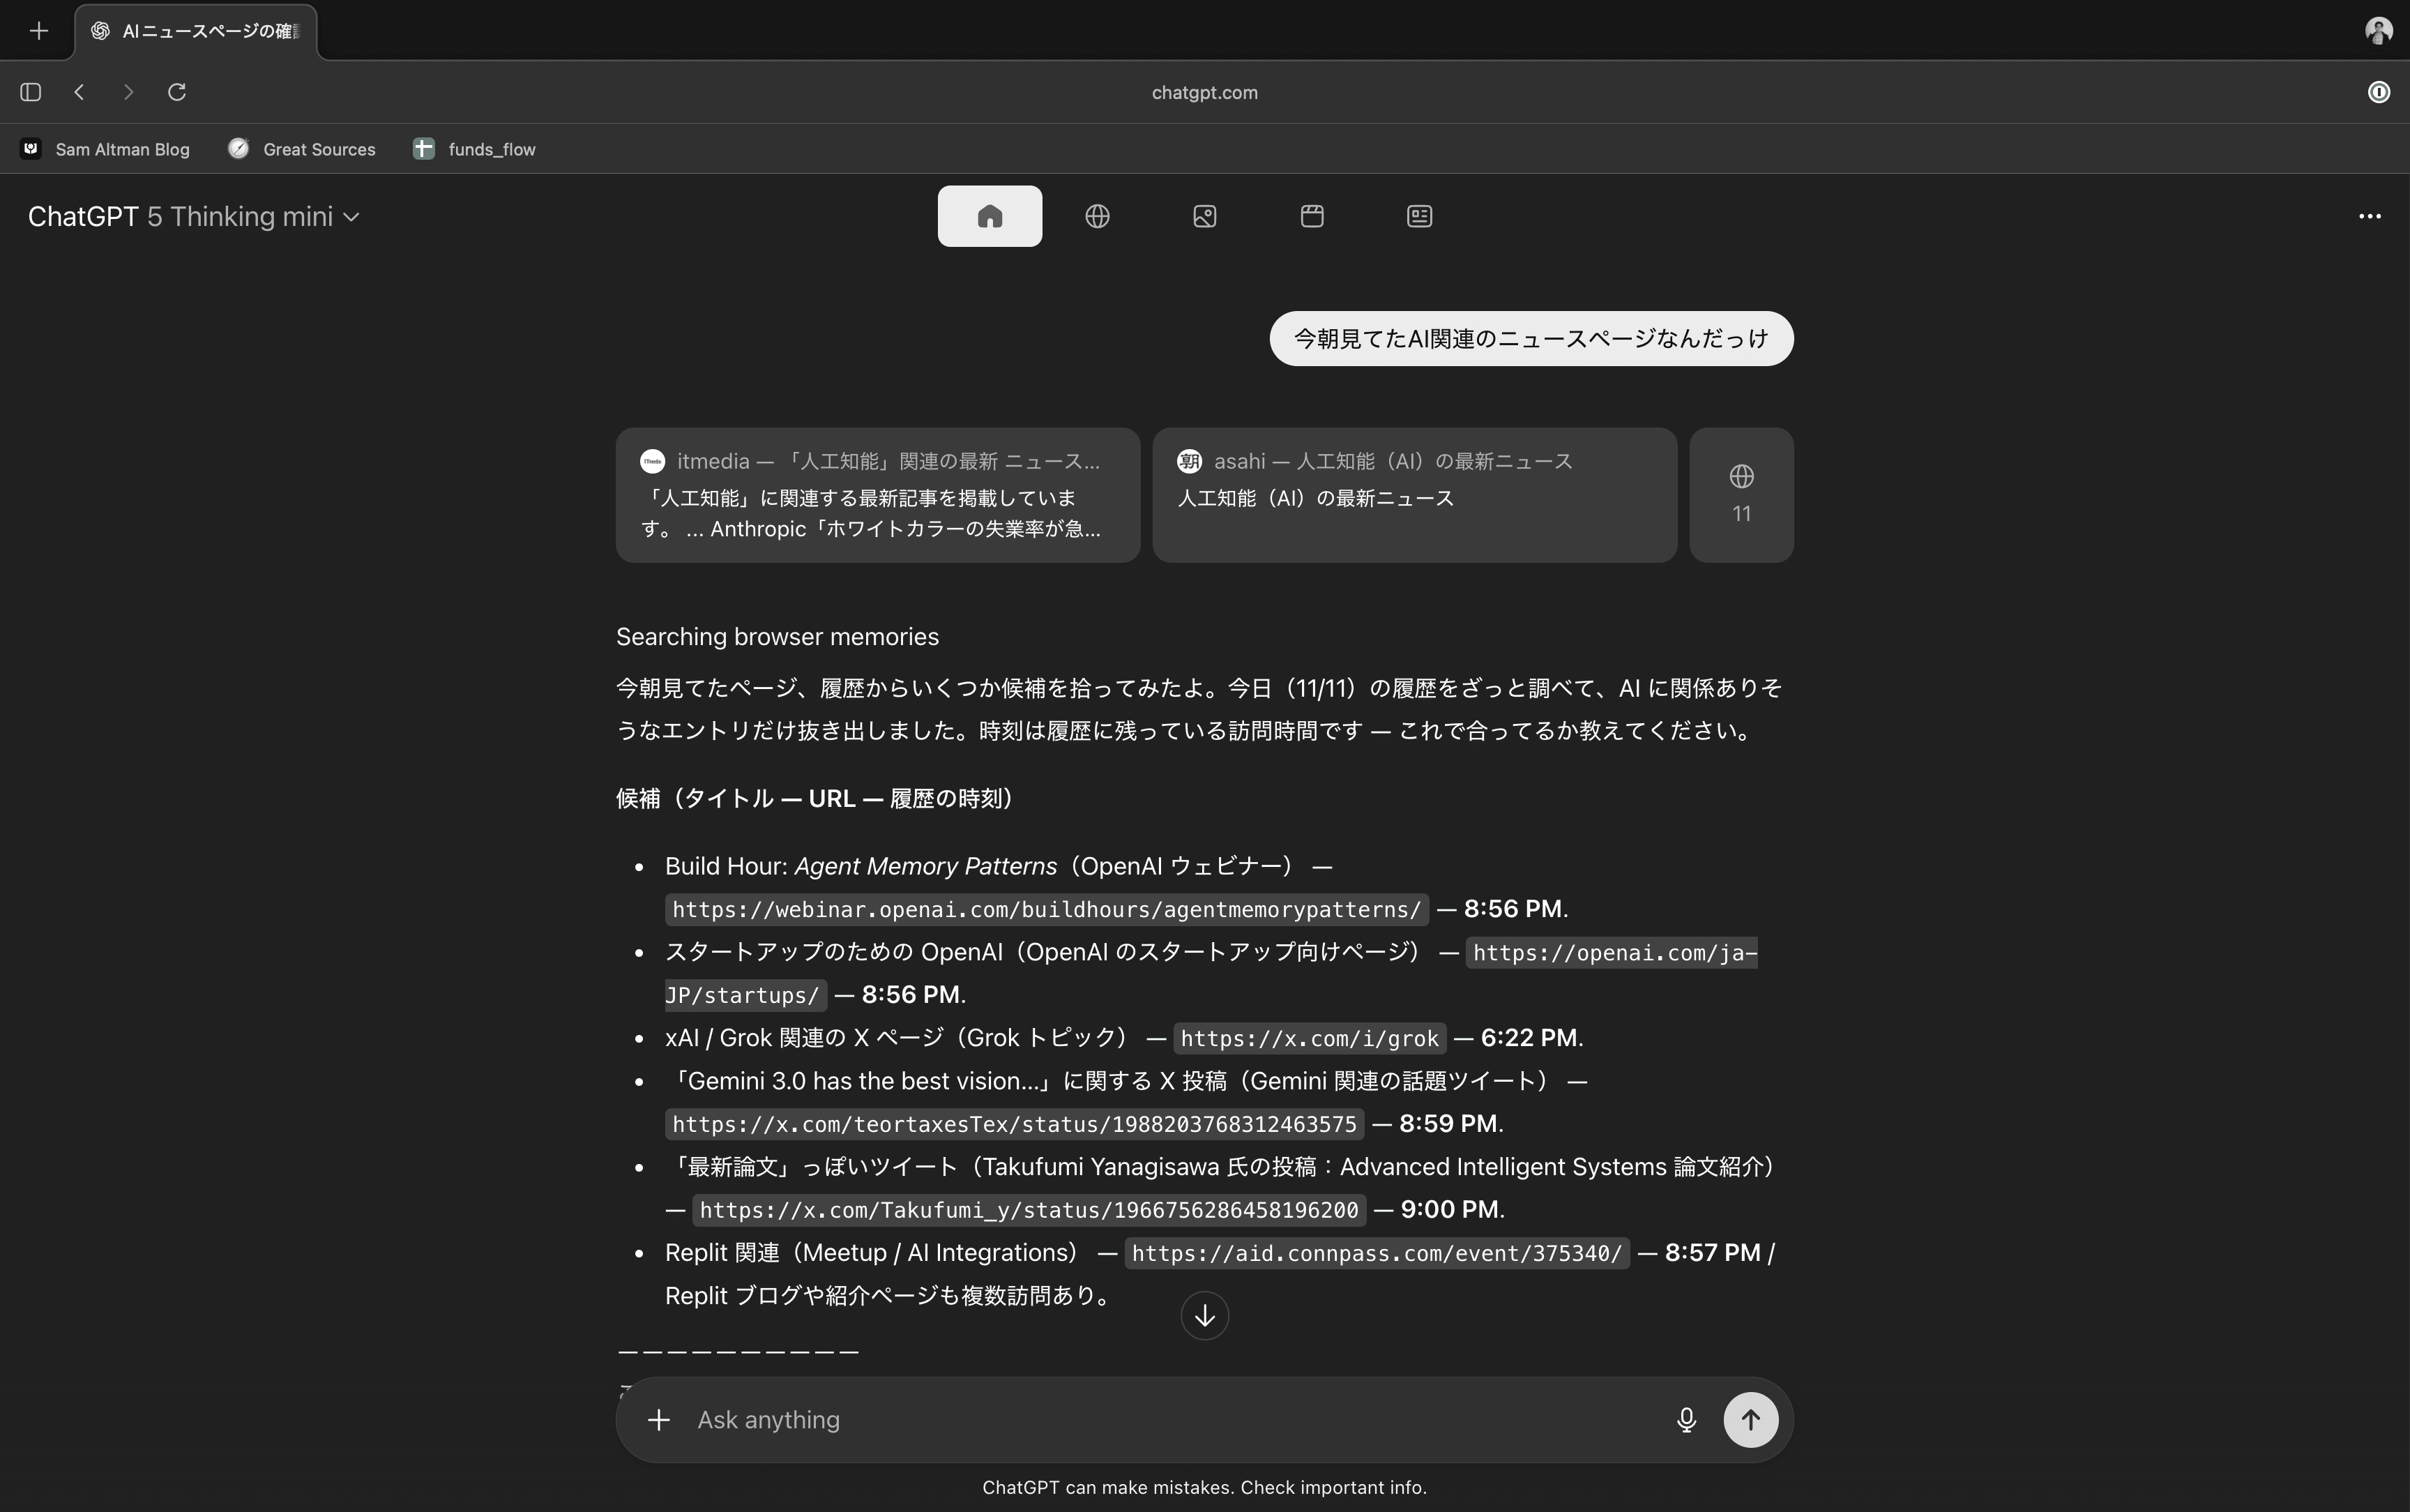
Task: Open the three-dots options menu
Action: point(2369,216)
